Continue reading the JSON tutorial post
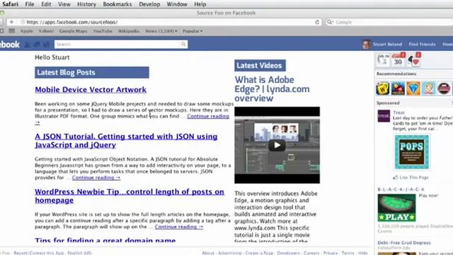The width and height of the screenshot is (453, 255). click(96, 178)
